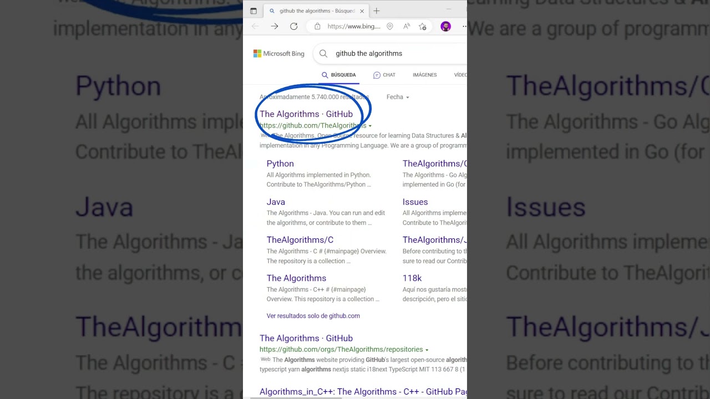View site info via the lock icon
The image size is (710, 399).
[317, 26]
